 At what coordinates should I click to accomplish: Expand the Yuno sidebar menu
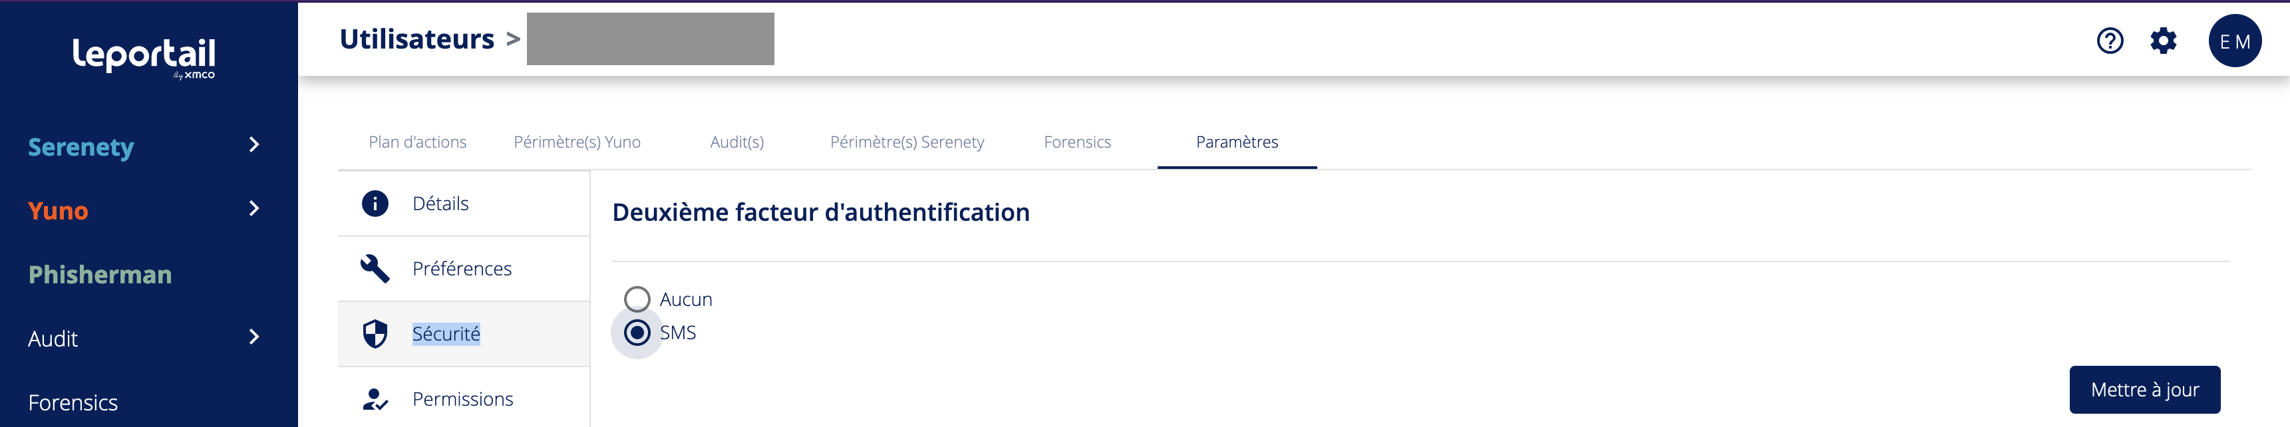click(x=254, y=209)
